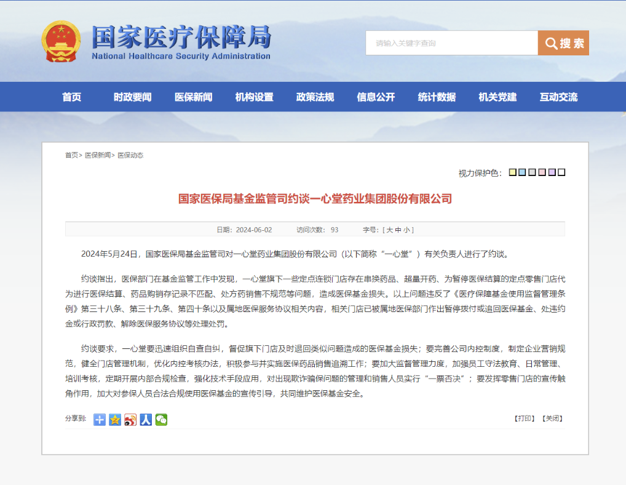Screen dimensions: 626x485
Task: Open the 政策法规 menu
Action: (x=315, y=97)
